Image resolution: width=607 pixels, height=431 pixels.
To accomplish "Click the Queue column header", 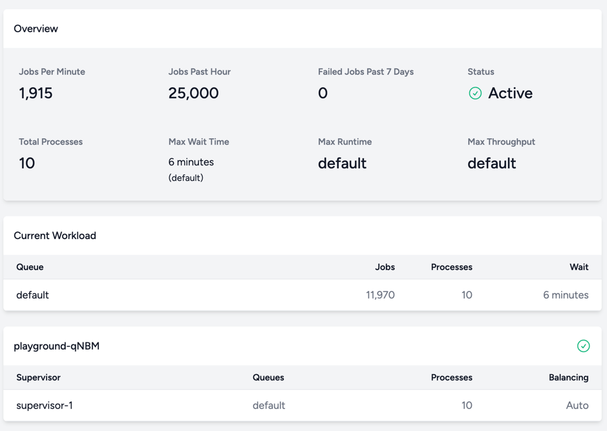I will 30,268.
